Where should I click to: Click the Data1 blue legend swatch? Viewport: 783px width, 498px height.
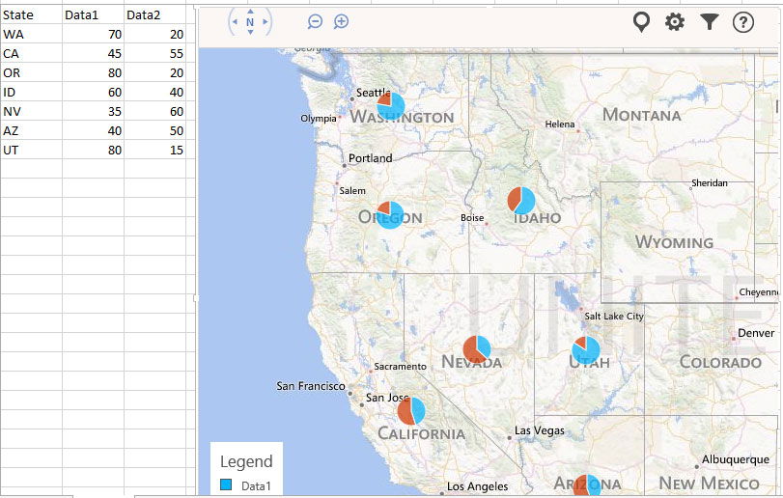[226, 484]
